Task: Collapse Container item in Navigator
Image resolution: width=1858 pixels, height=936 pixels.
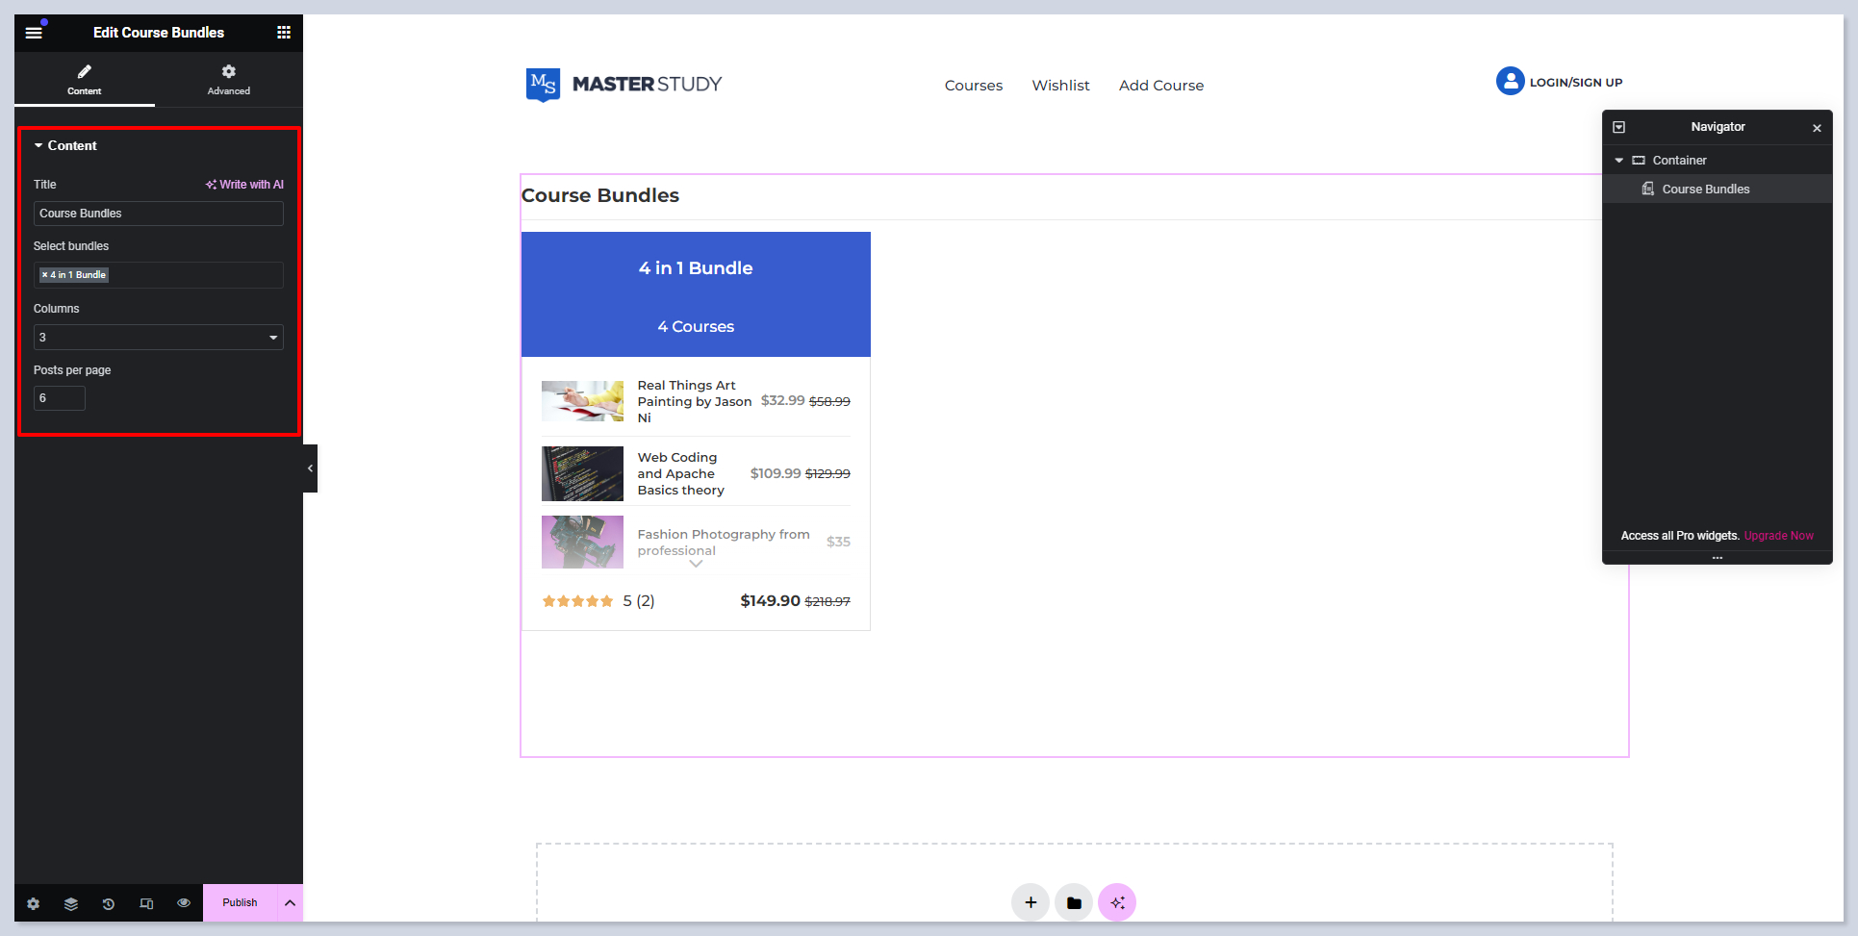Action: pyautogui.click(x=1619, y=161)
